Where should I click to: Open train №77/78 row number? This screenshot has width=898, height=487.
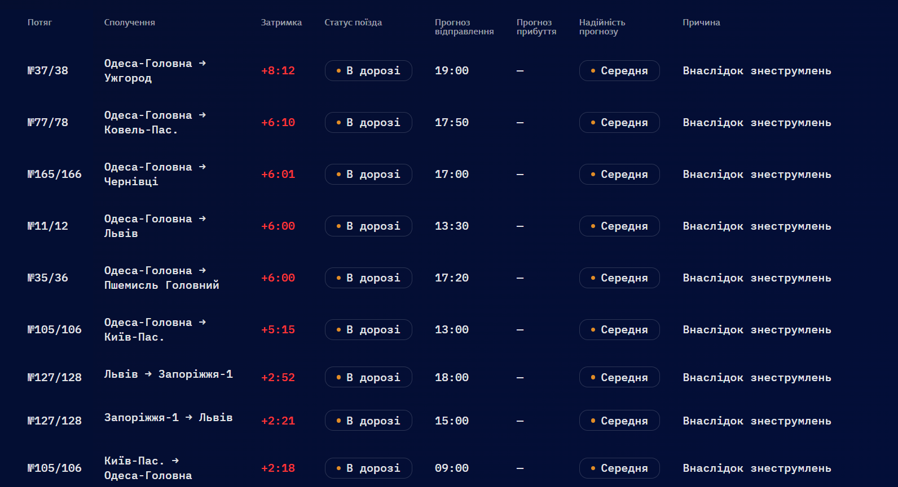click(47, 123)
